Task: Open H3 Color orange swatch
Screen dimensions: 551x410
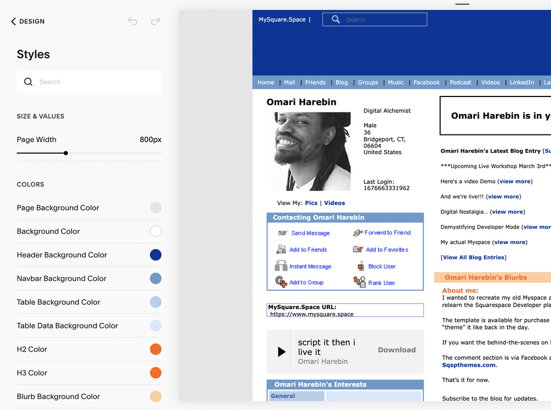Action: [156, 373]
